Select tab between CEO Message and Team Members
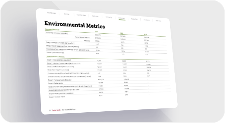225x123 pixels. click(66, 14)
